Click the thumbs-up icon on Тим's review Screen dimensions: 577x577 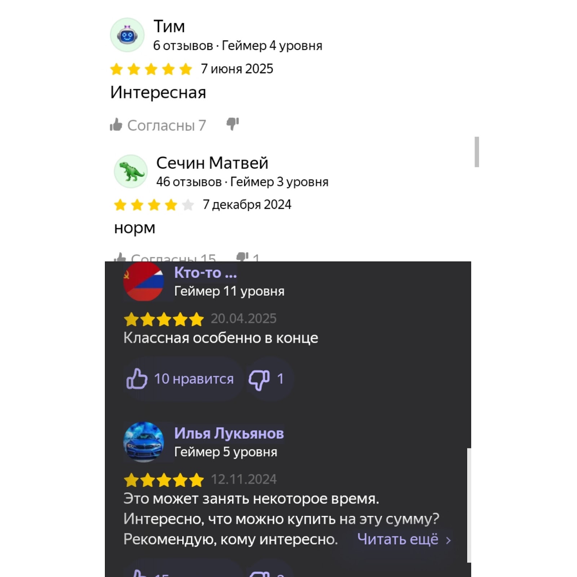point(116,125)
